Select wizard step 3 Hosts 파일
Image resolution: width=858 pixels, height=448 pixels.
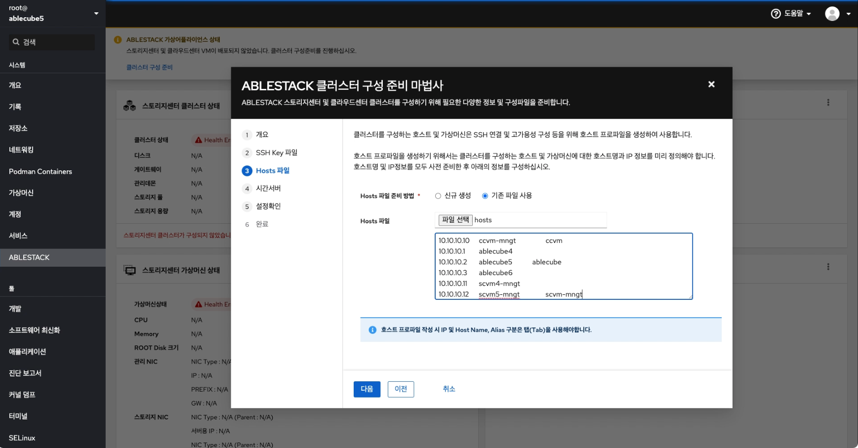click(266, 170)
